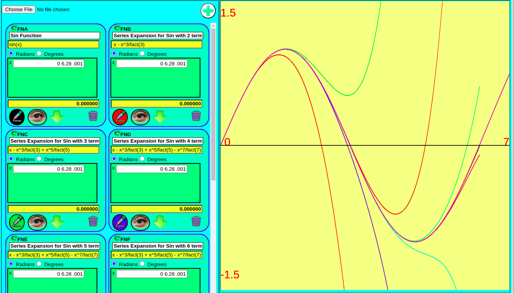Click FNF name field 'Series Expansion for Sin with 6 term'
Image resolution: width=514 pixels, height=293 pixels.
tap(157, 246)
